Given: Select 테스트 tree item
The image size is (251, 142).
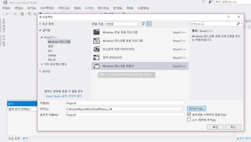Looking at the screenshot, I should [52, 60].
